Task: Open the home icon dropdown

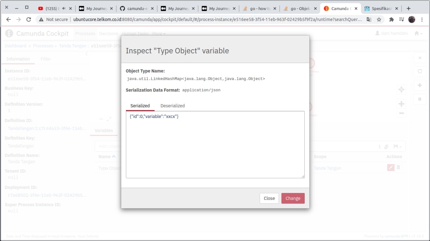Action: pyautogui.click(x=418, y=33)
